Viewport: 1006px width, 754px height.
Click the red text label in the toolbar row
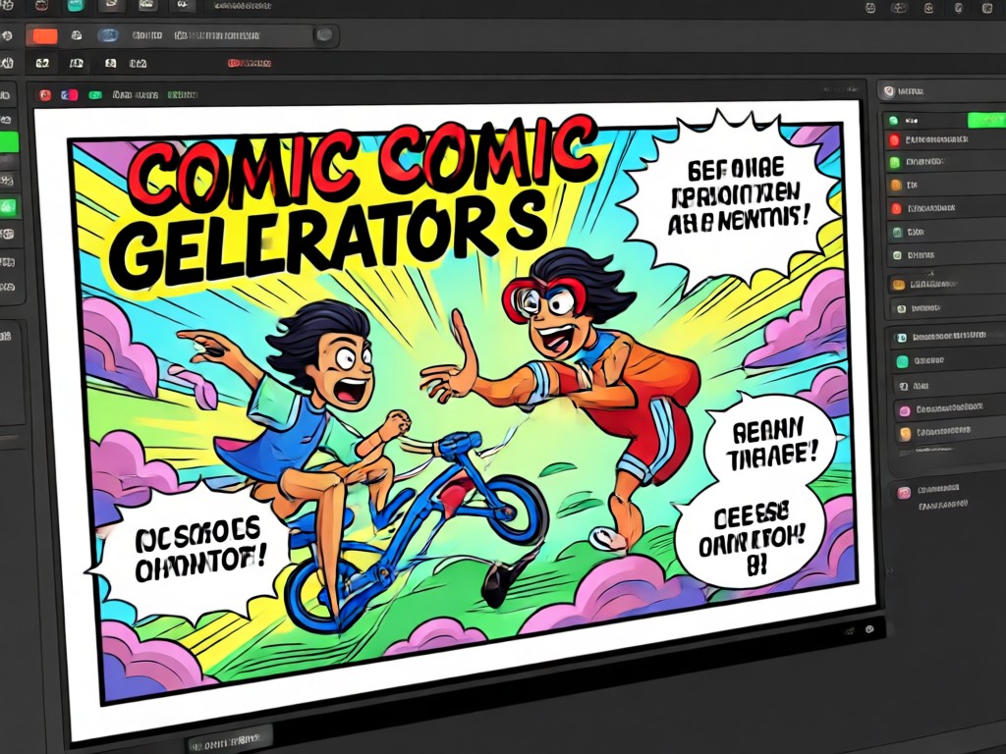[250, 63]
